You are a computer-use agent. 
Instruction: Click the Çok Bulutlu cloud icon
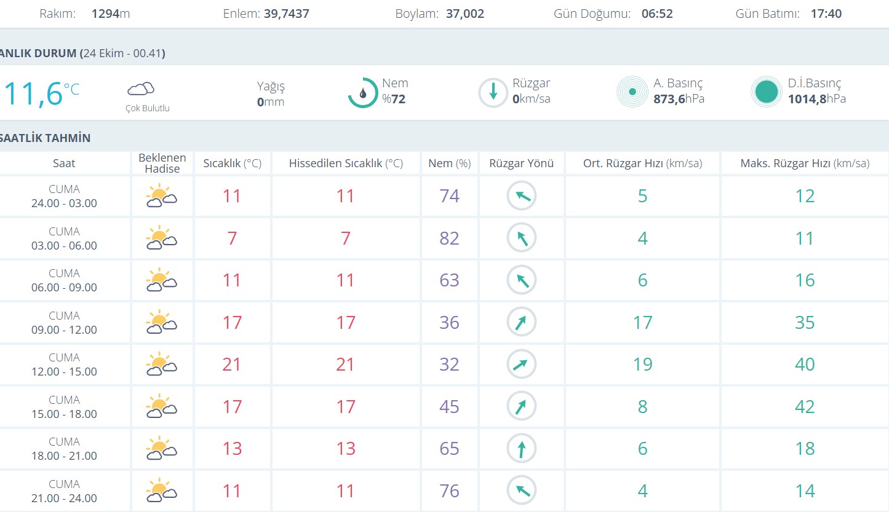click(x=140, y=89)
